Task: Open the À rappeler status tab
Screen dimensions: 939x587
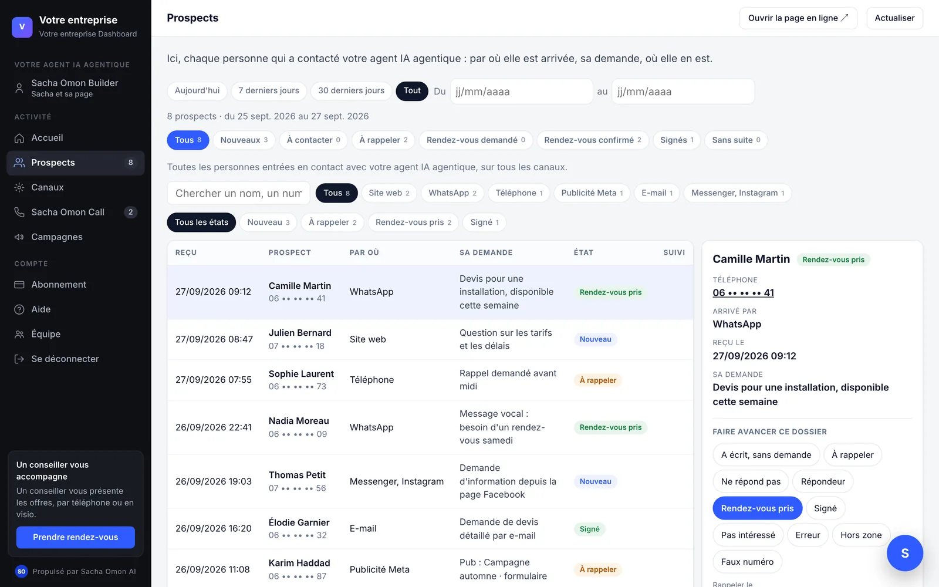Action: coord(383,140)
